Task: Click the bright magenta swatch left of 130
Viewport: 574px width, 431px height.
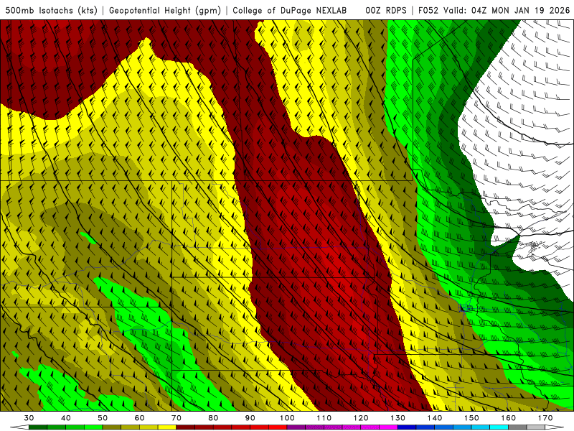Action: click(388, 427)
